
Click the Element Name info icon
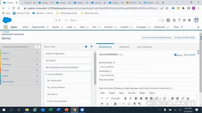click(x=114, y=63)
